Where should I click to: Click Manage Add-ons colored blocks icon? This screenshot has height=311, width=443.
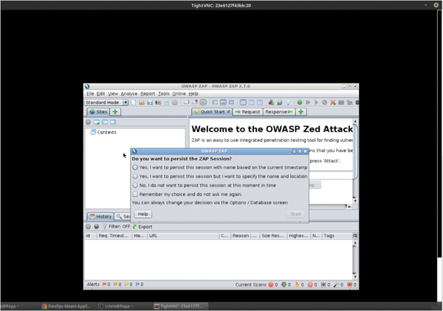pos(271,103)
